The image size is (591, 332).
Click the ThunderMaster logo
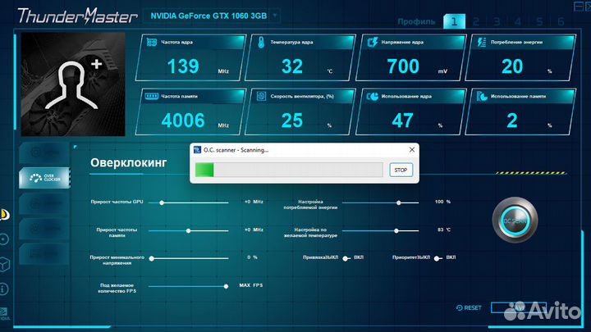coord(78,16)
